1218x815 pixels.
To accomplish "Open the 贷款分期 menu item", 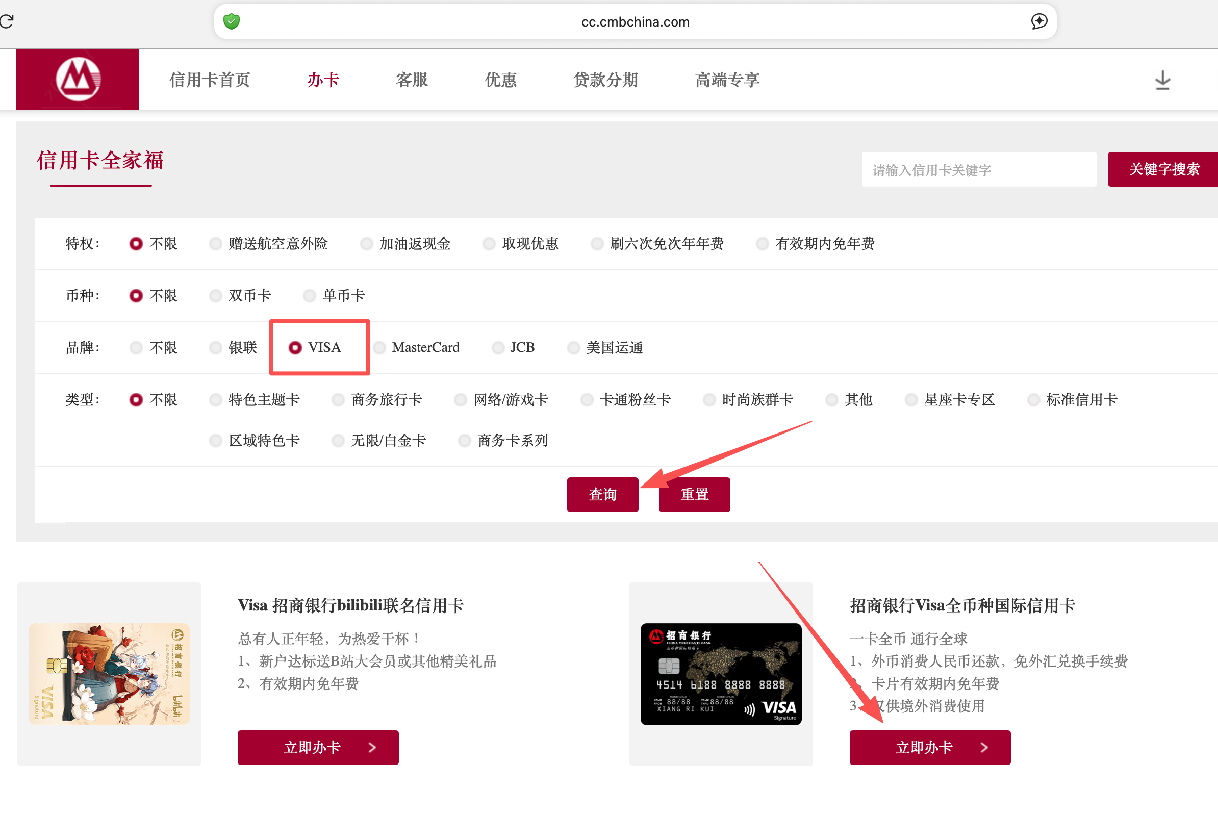I will [605, 80].
